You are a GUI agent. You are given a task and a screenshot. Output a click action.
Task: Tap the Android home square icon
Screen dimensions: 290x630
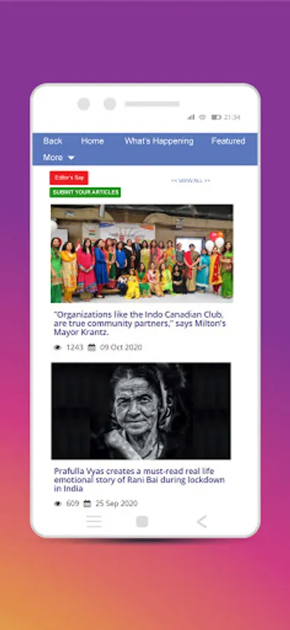point(142,521)
